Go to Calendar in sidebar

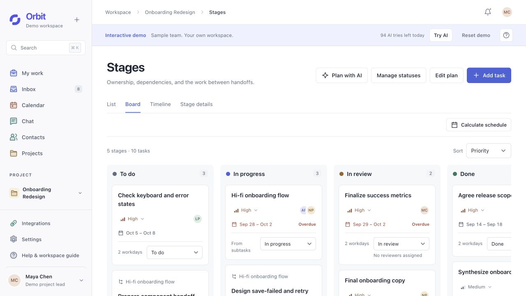[46, 105]
